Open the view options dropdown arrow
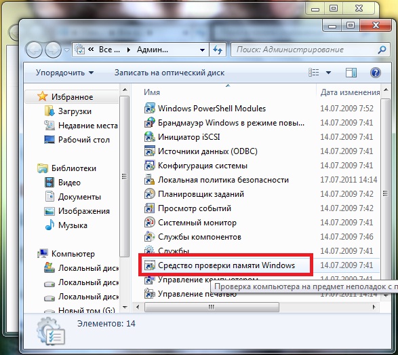The height and width of the screenshot is (355, 398). 328,73
